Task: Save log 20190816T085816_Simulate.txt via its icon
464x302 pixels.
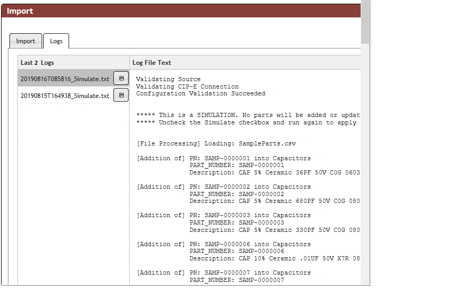Action: pos(121,79)
